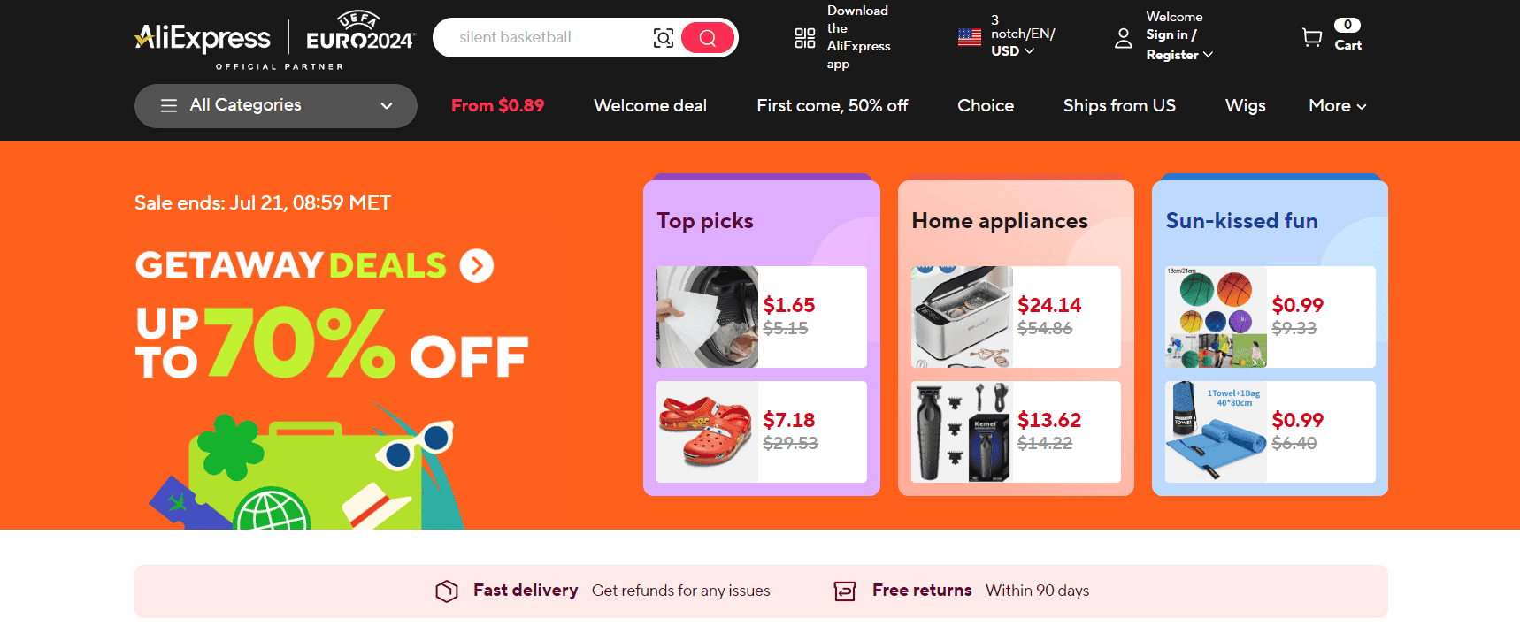Click the US flag icon
Image resolution: width=1520 pixels, height=633 pixels.
tap(968, 36)
